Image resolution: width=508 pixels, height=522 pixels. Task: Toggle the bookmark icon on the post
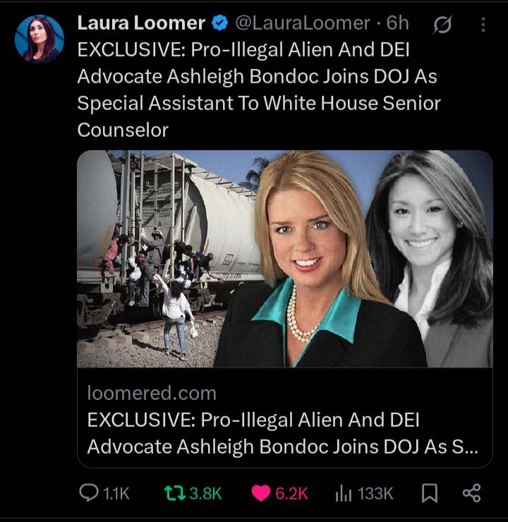[x=430, y=493]
